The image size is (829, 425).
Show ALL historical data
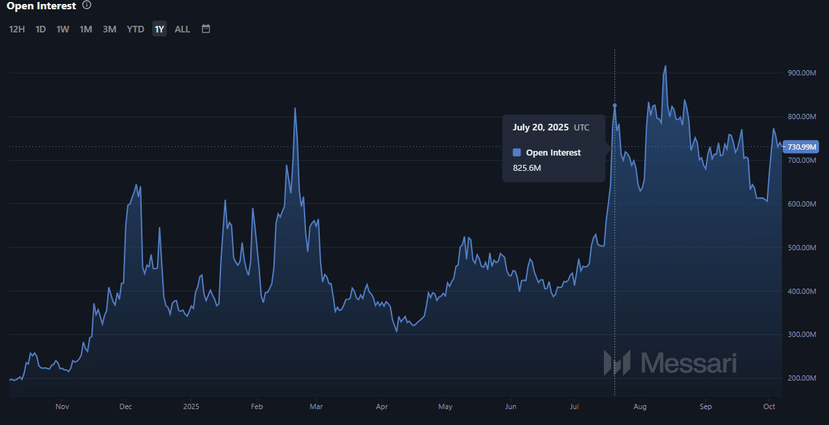tap(182, 29)
